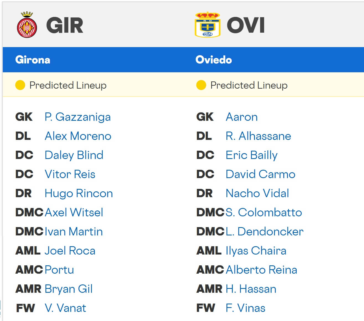Click Eric Bailly player name

(251, 155)
